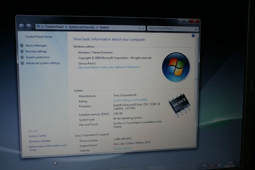Open Advanced system settings
255x170 pixels.
(43, 63)
